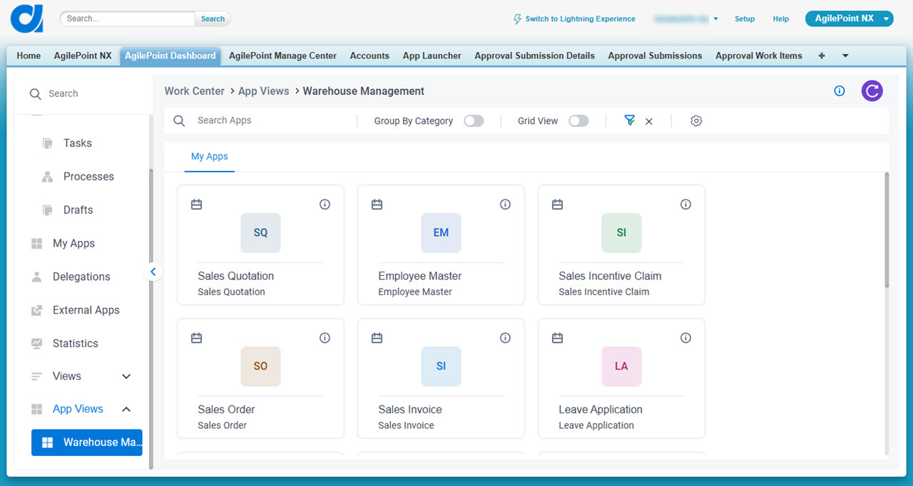Switch to the AgilePoint Manage Center tab

(282, 56)
